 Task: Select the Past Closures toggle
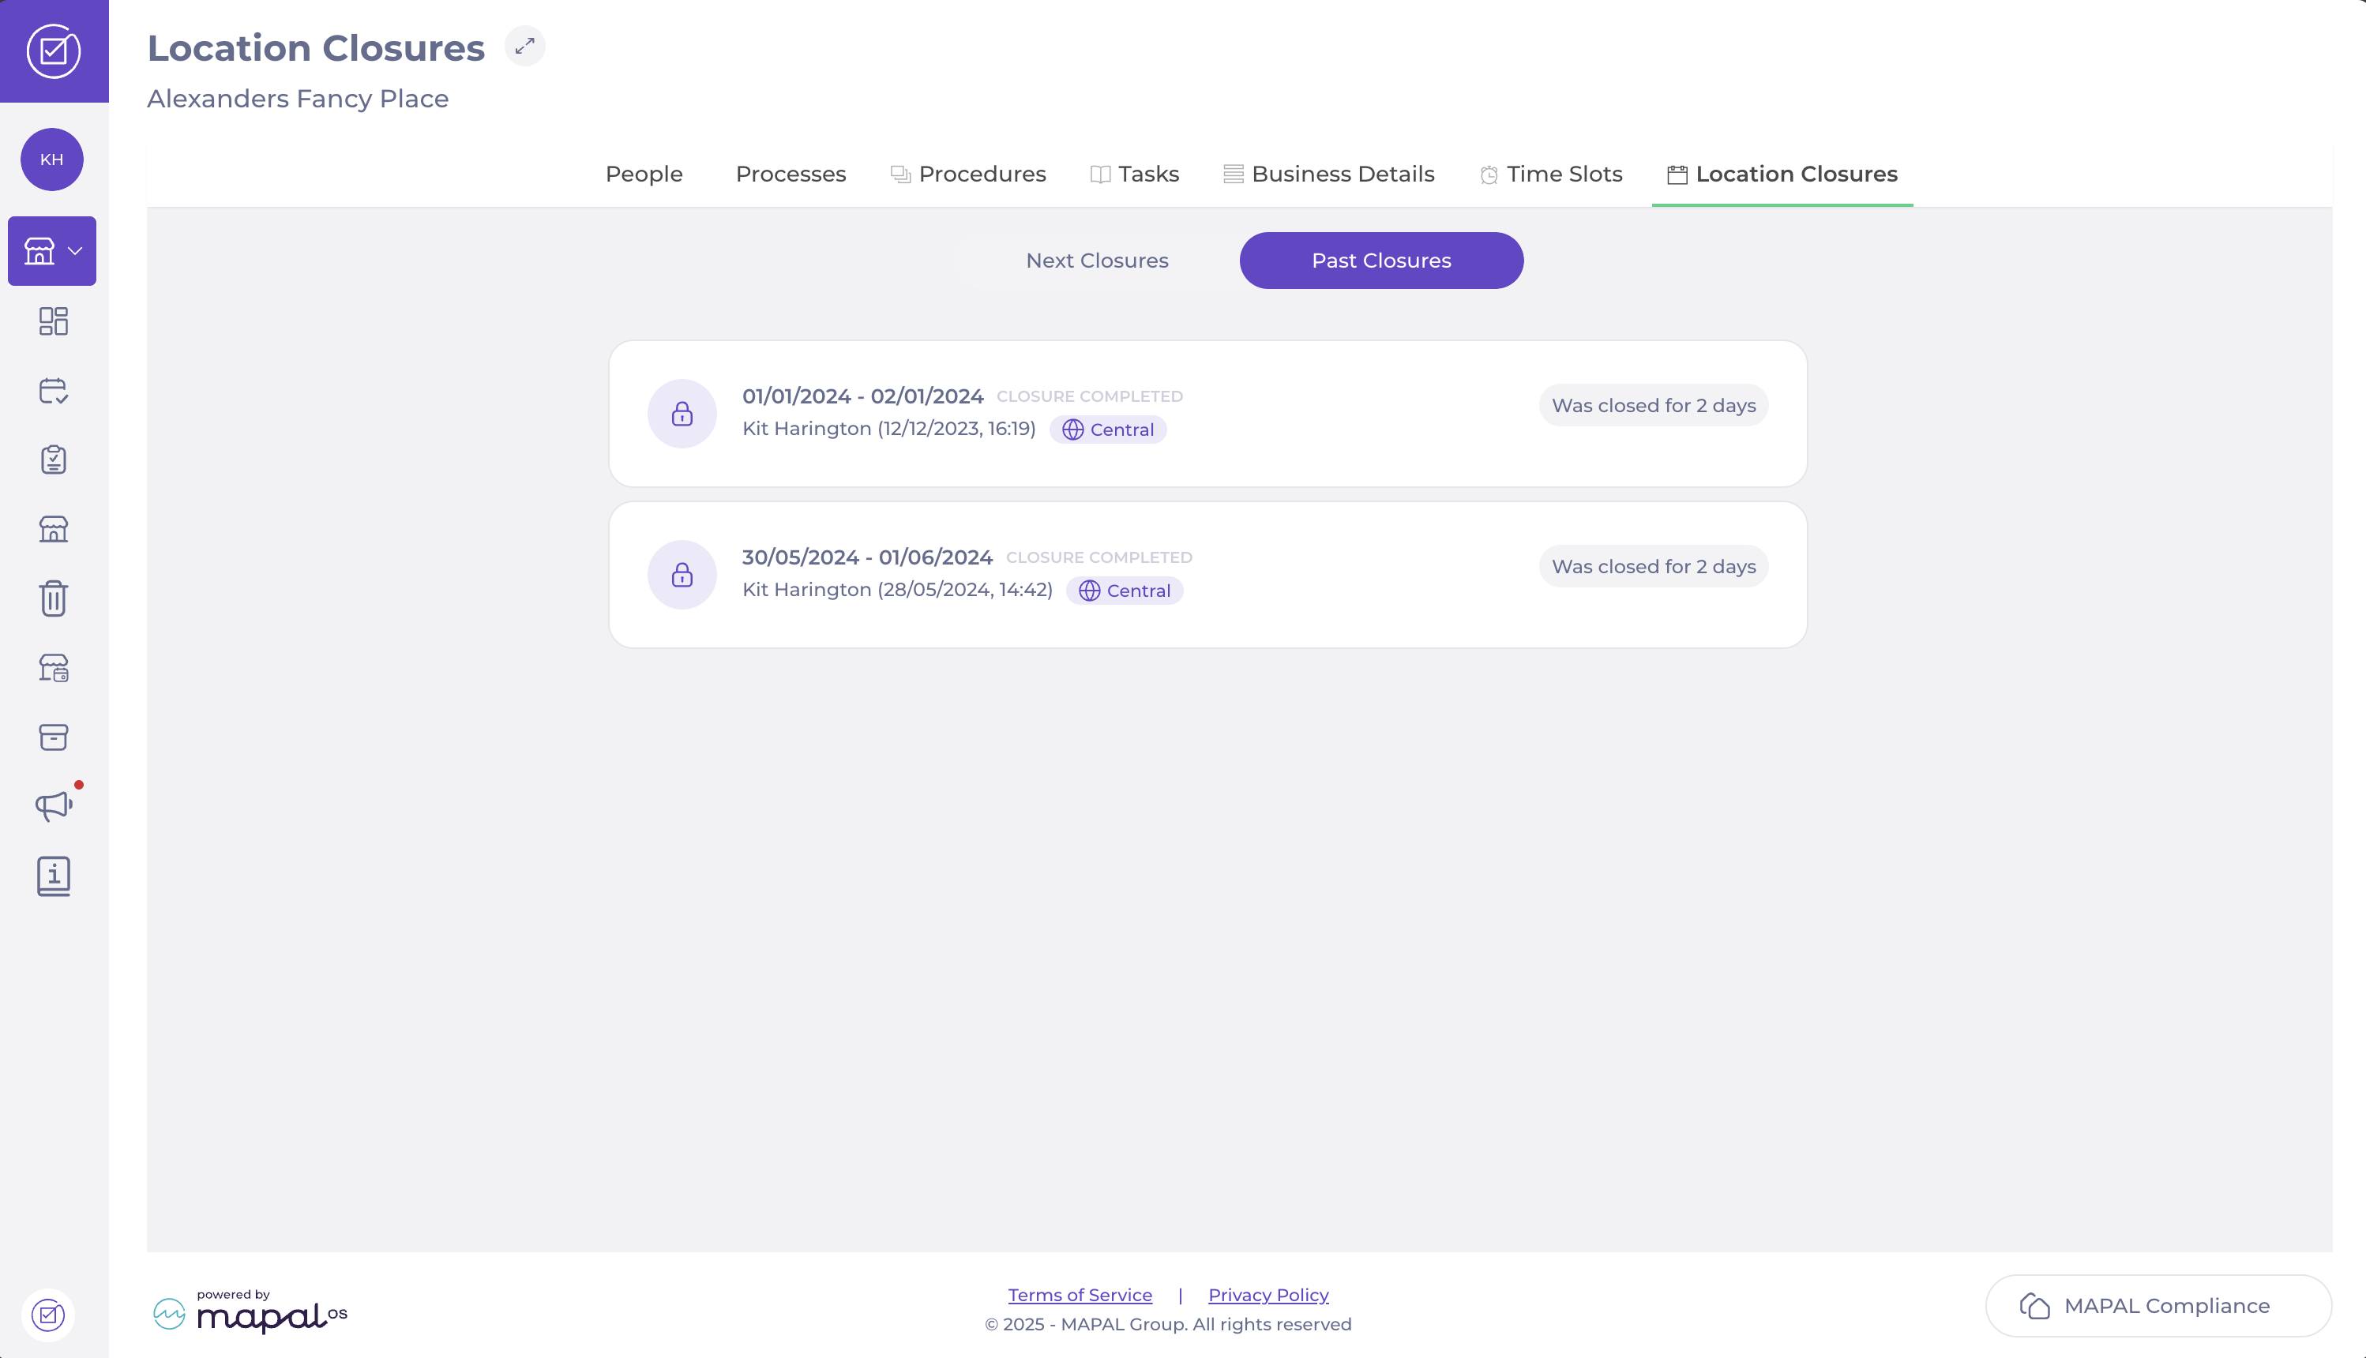click(1381, 261)
